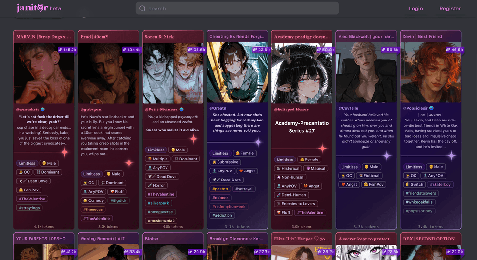Click the 22.0k chat count badge
This screenshot has width=477, height=260.
[455, 252]
